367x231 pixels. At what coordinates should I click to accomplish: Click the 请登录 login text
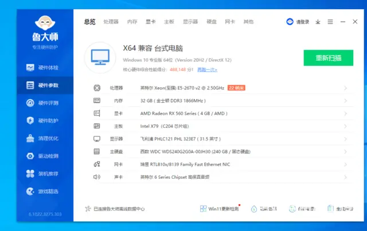(x=303, y=22)
